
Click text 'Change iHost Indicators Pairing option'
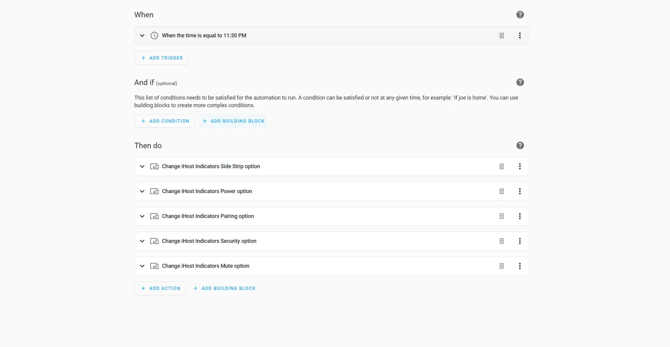click(208, 216)
